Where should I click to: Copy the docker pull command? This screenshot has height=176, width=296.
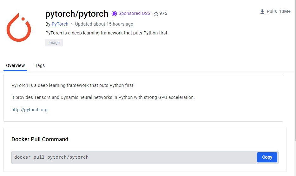point(267,157)
